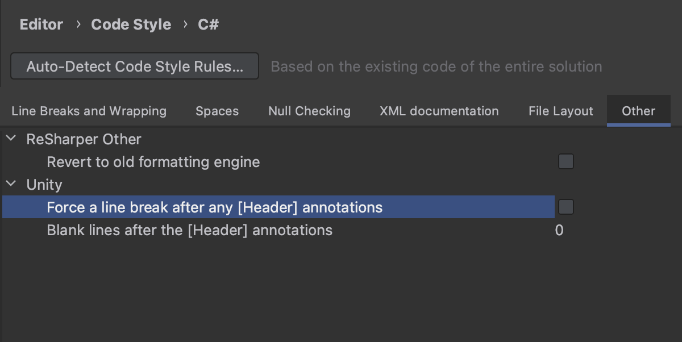The width and height of the screenshot is (682, 342).
Task: Click the C# breadcrumb item
Action: [x=208, y=24]
